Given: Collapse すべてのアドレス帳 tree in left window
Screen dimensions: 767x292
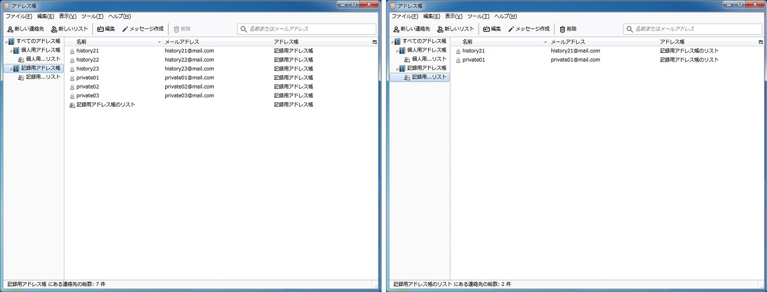Looking at the screenshot, I should coord(6,42).
